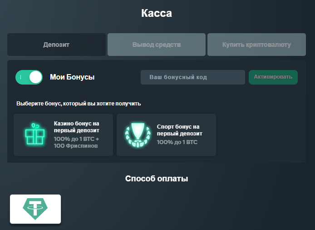Click the trophy with laurel wreath icon
This screenshot has width=315, height=230.
point(136,135)
